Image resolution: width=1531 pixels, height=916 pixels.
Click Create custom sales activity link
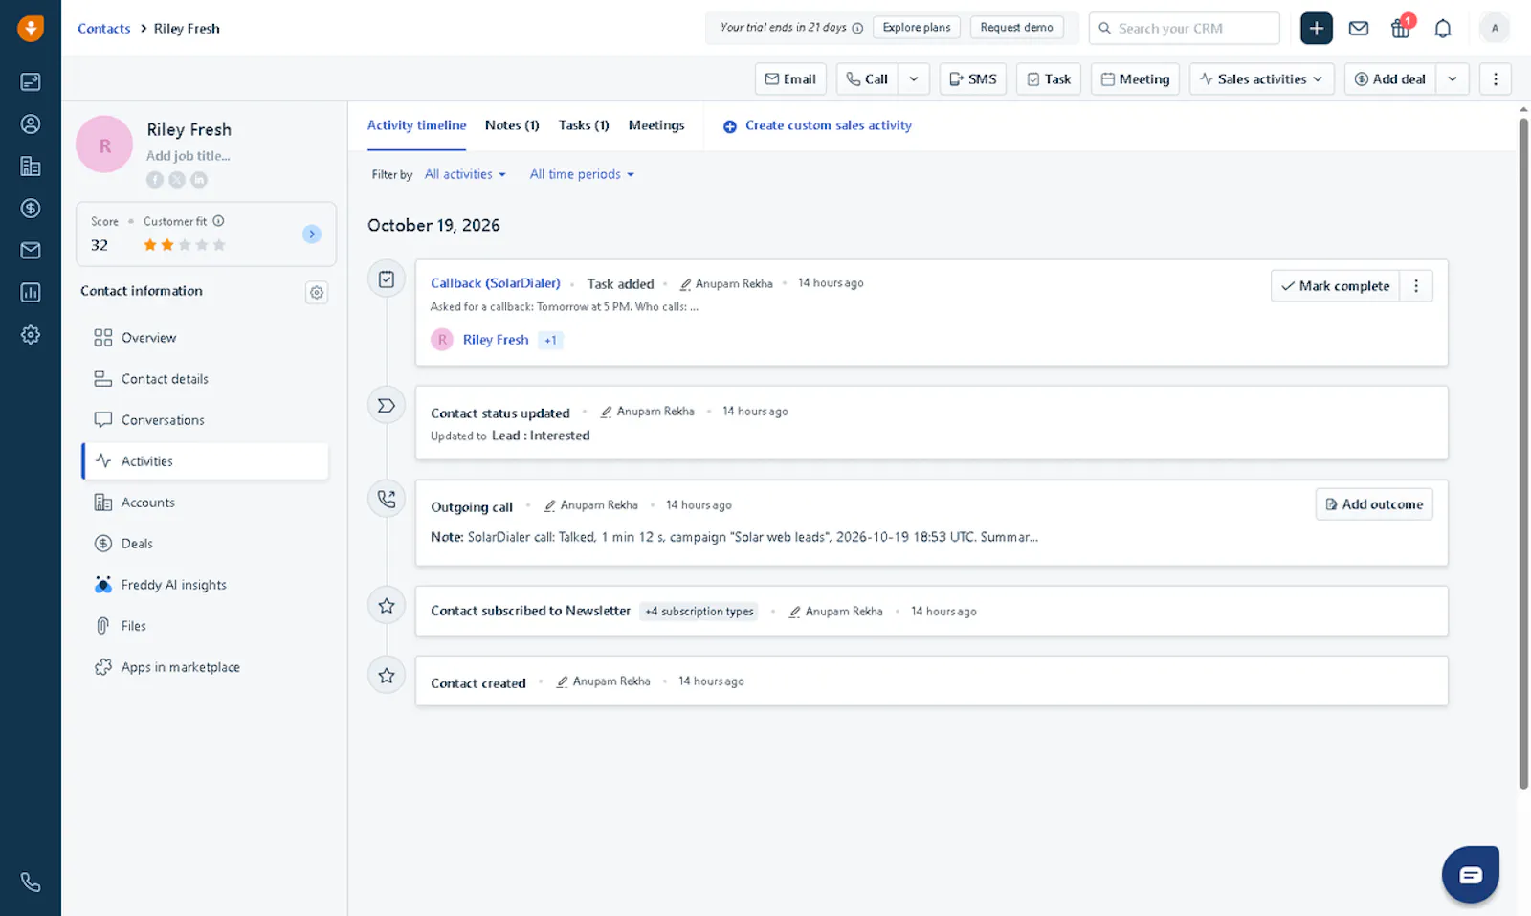point(817,125)
